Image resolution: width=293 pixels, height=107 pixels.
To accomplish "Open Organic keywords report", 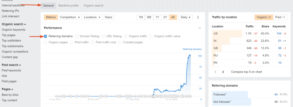I will [x=13, y=30].
